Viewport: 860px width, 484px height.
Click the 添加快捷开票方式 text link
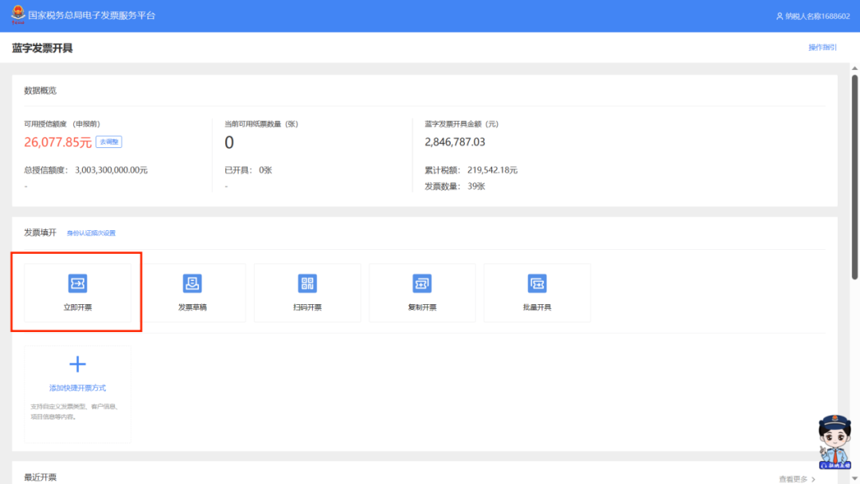click(x=77, y=388)
